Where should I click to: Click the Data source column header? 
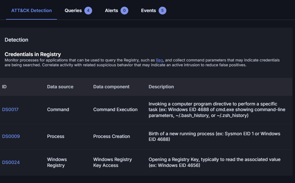60,87
